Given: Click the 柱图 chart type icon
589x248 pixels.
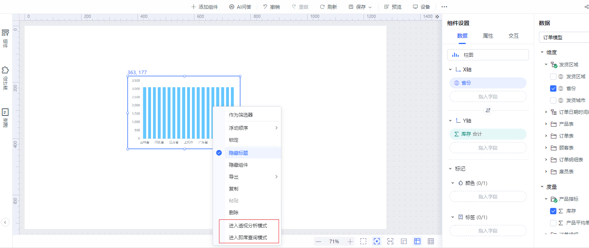Looking at the screenshot, I should 455,55.
